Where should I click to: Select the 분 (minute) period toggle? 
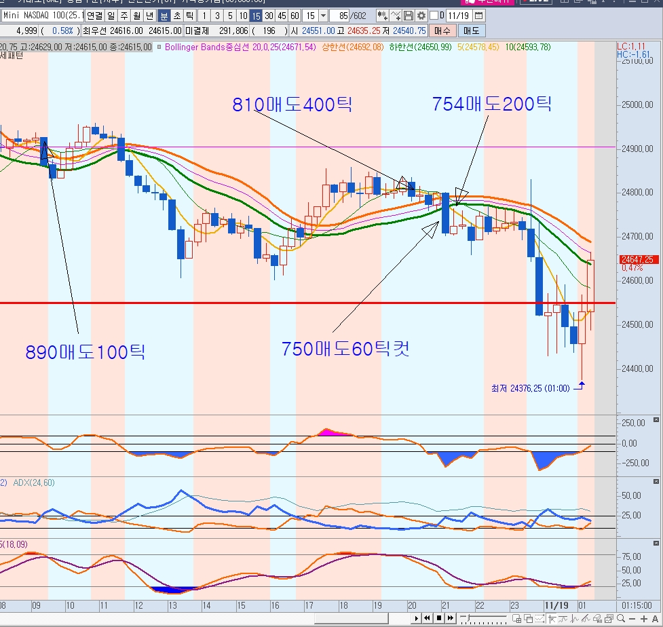(x=164, y=16)
